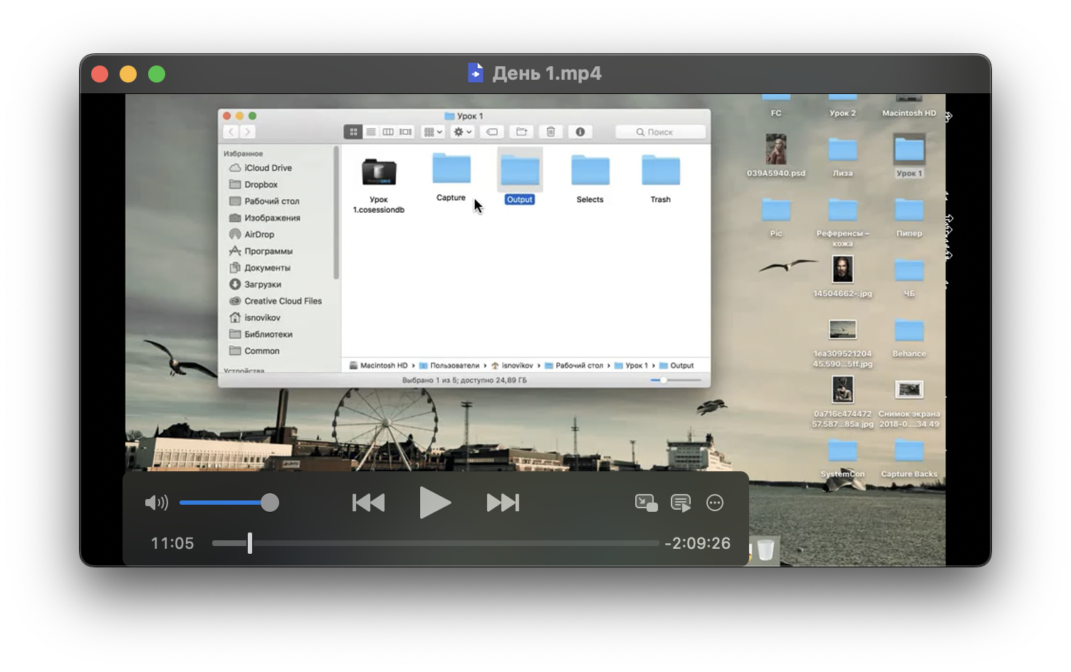
Task: Toggle the remaining time display -2:09:26
Action: pyautogui.click(x=697, y=543)
